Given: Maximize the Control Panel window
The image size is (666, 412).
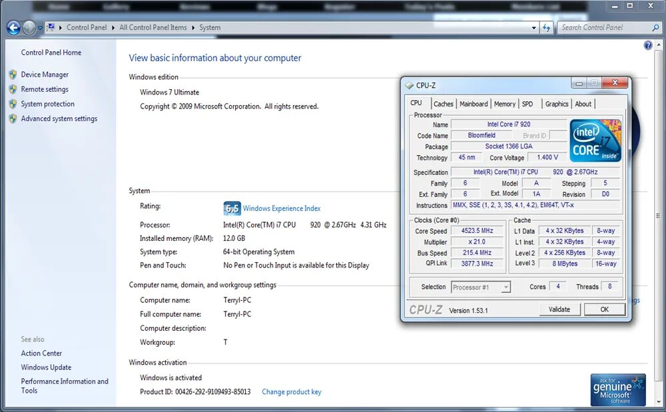Looking at the screenshot, I should pyautogui.click(x=630, y=6).
